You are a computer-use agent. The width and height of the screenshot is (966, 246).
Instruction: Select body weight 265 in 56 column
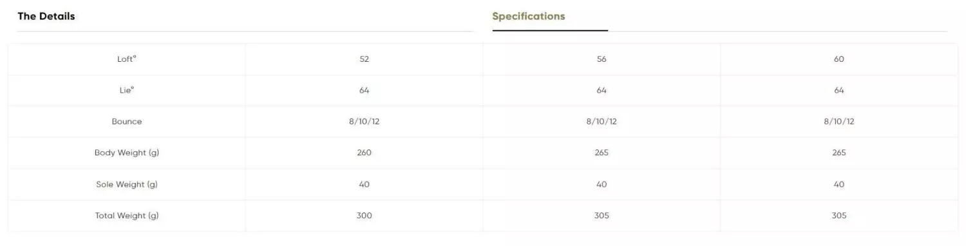[x=601, y=153]
